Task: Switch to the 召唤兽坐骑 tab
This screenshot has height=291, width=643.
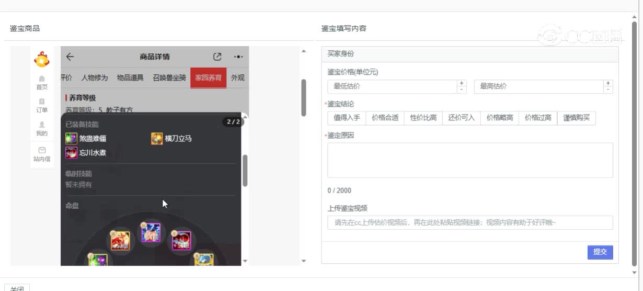Action: pos(169,78)
